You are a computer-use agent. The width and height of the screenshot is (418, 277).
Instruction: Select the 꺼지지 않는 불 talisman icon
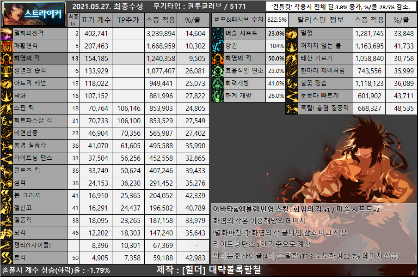[292, 46]
